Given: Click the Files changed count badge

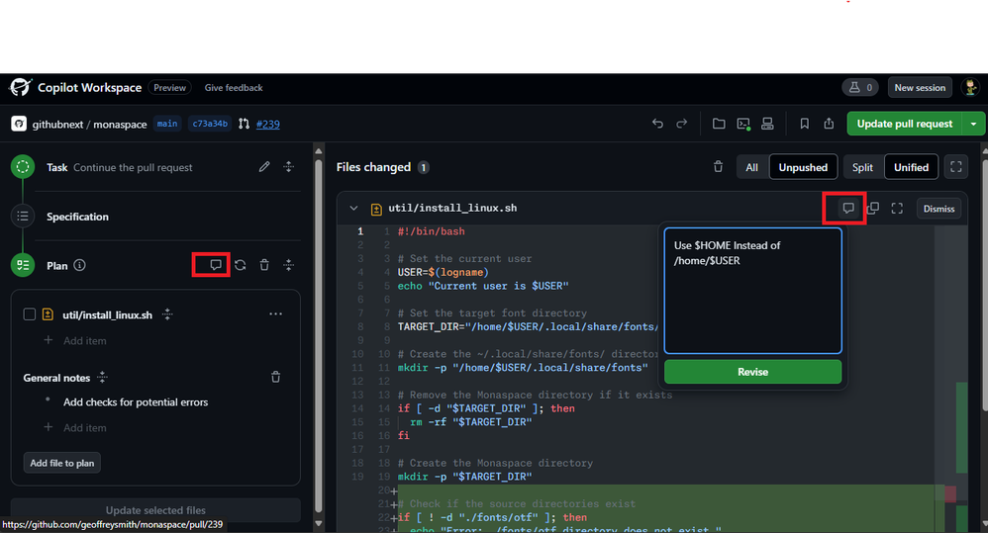Looking at the screenshot, I should point(424,167).
